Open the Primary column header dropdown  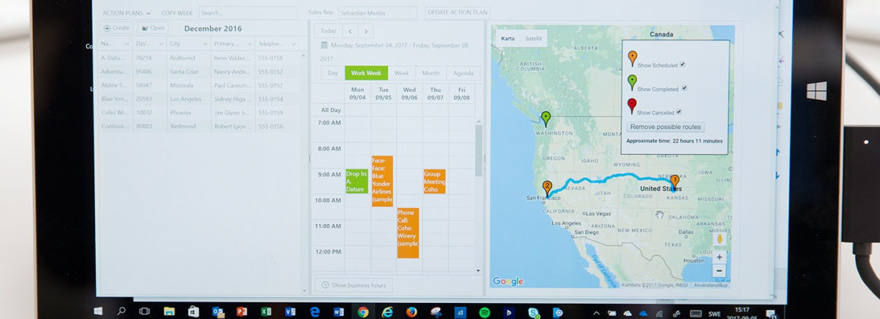pos(249,43)
